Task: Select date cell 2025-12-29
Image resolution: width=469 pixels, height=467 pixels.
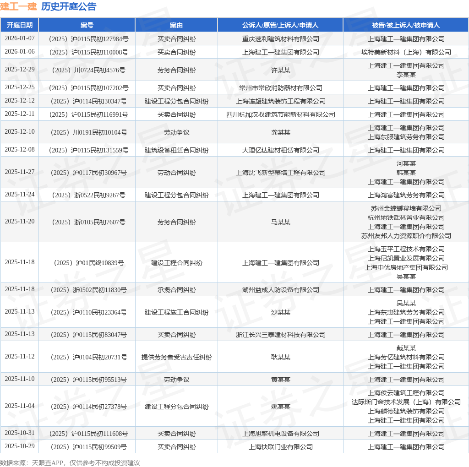Action: [20, 69]
